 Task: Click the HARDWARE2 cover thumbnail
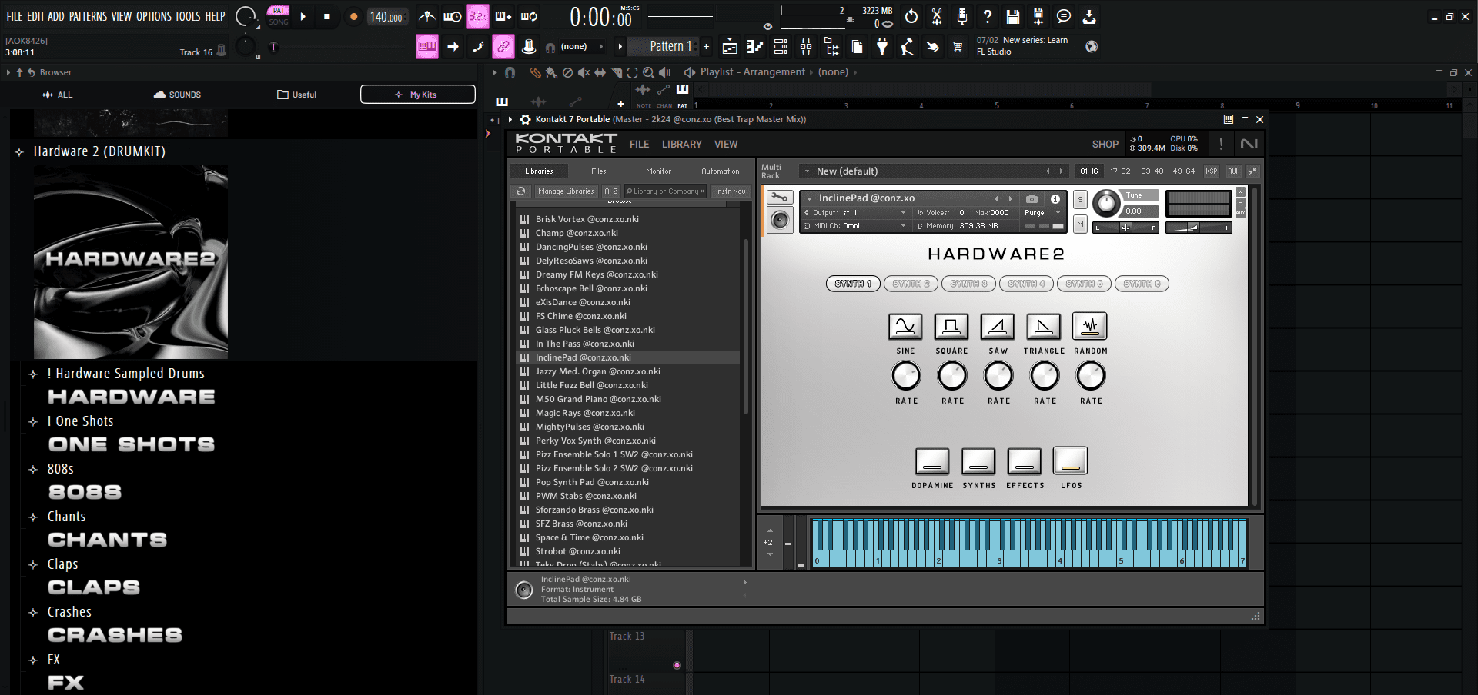tap(131, 262)
